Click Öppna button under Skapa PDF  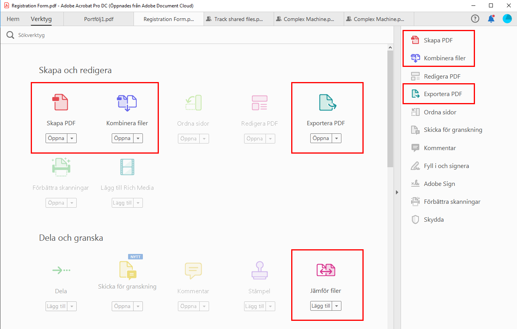[56, 138]
